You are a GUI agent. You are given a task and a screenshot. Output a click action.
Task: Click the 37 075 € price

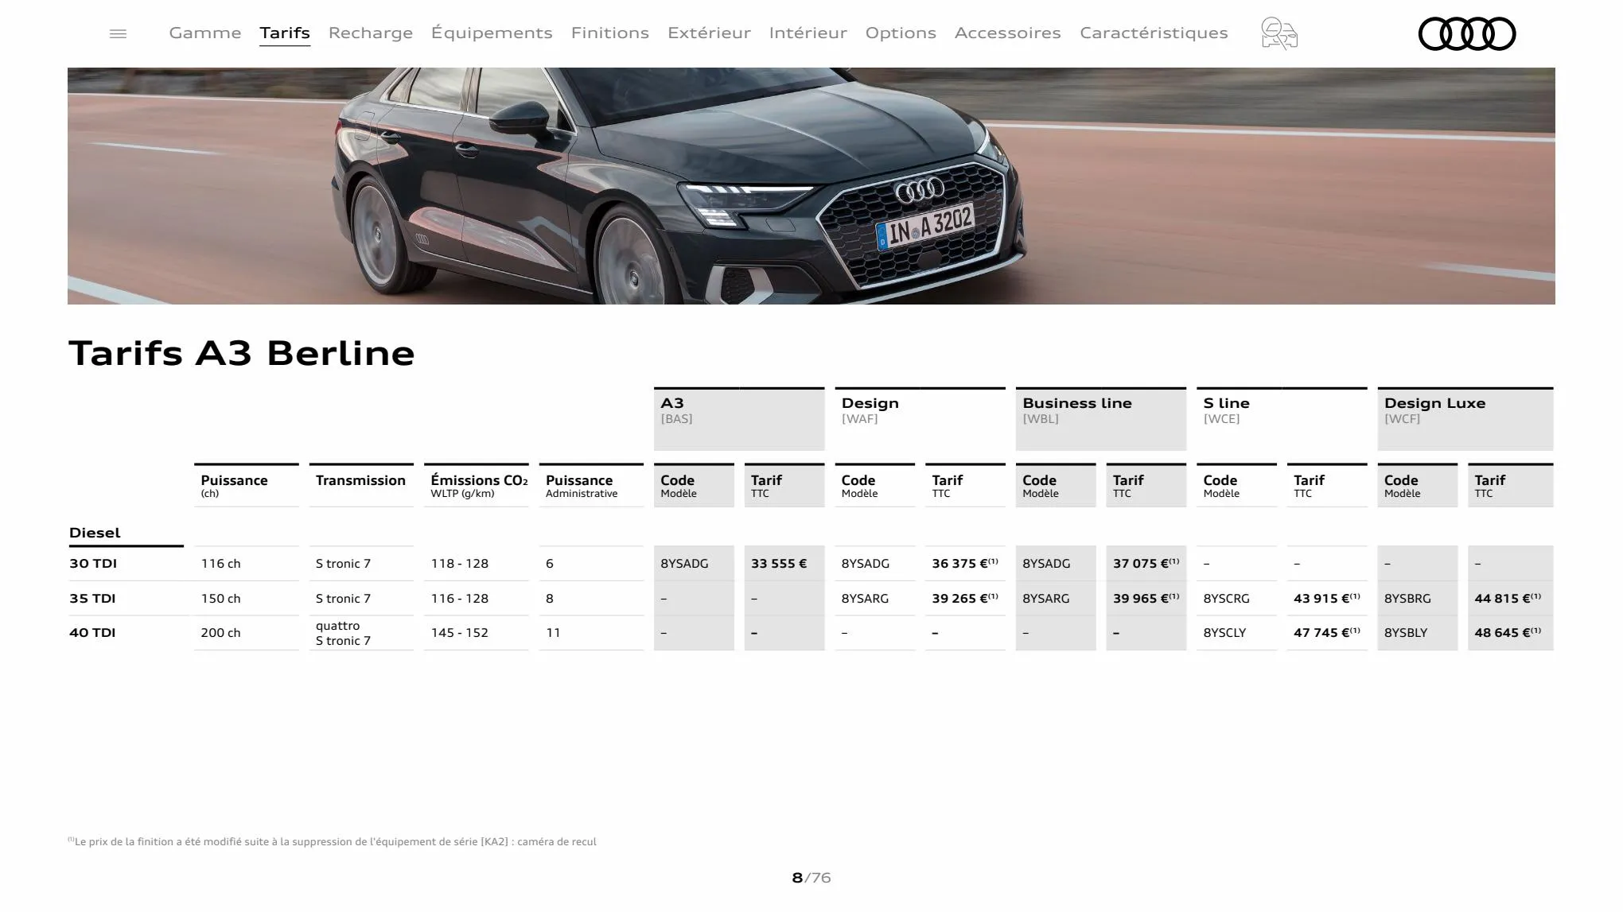[x=1146, y=563]
